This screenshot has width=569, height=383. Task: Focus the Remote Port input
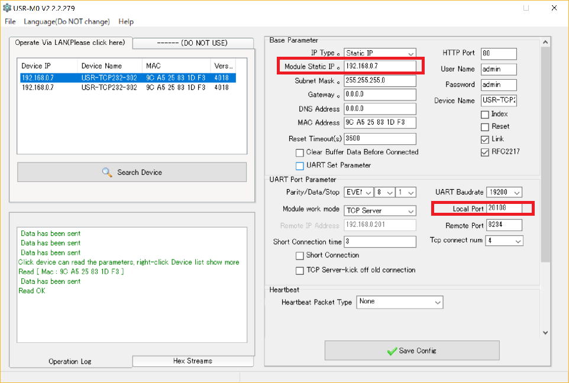[505, 225]
